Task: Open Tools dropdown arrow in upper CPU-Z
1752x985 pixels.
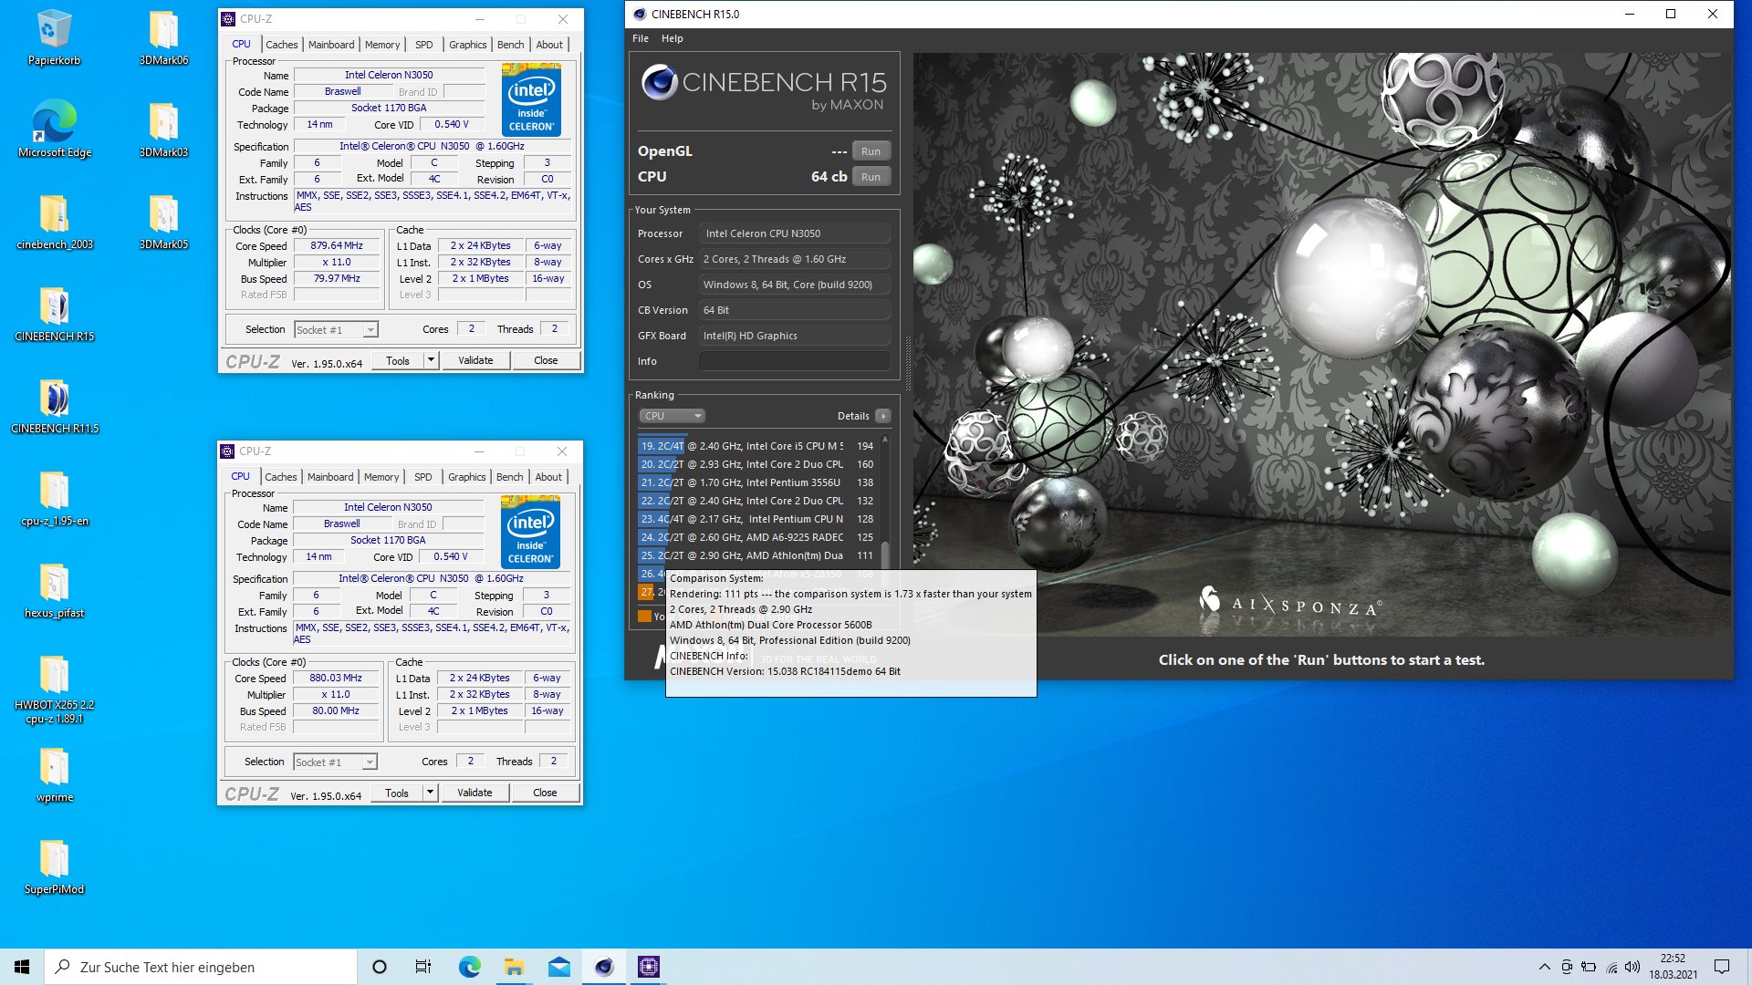Action: pyautogui.click(x=431, y=360)
